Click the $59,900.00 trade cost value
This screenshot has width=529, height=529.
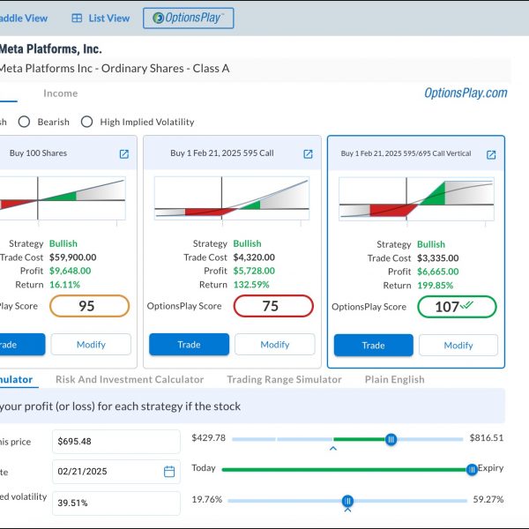(73, 257)
